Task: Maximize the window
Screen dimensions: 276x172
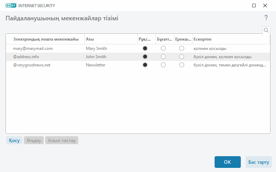Action: tap(254, 6)
